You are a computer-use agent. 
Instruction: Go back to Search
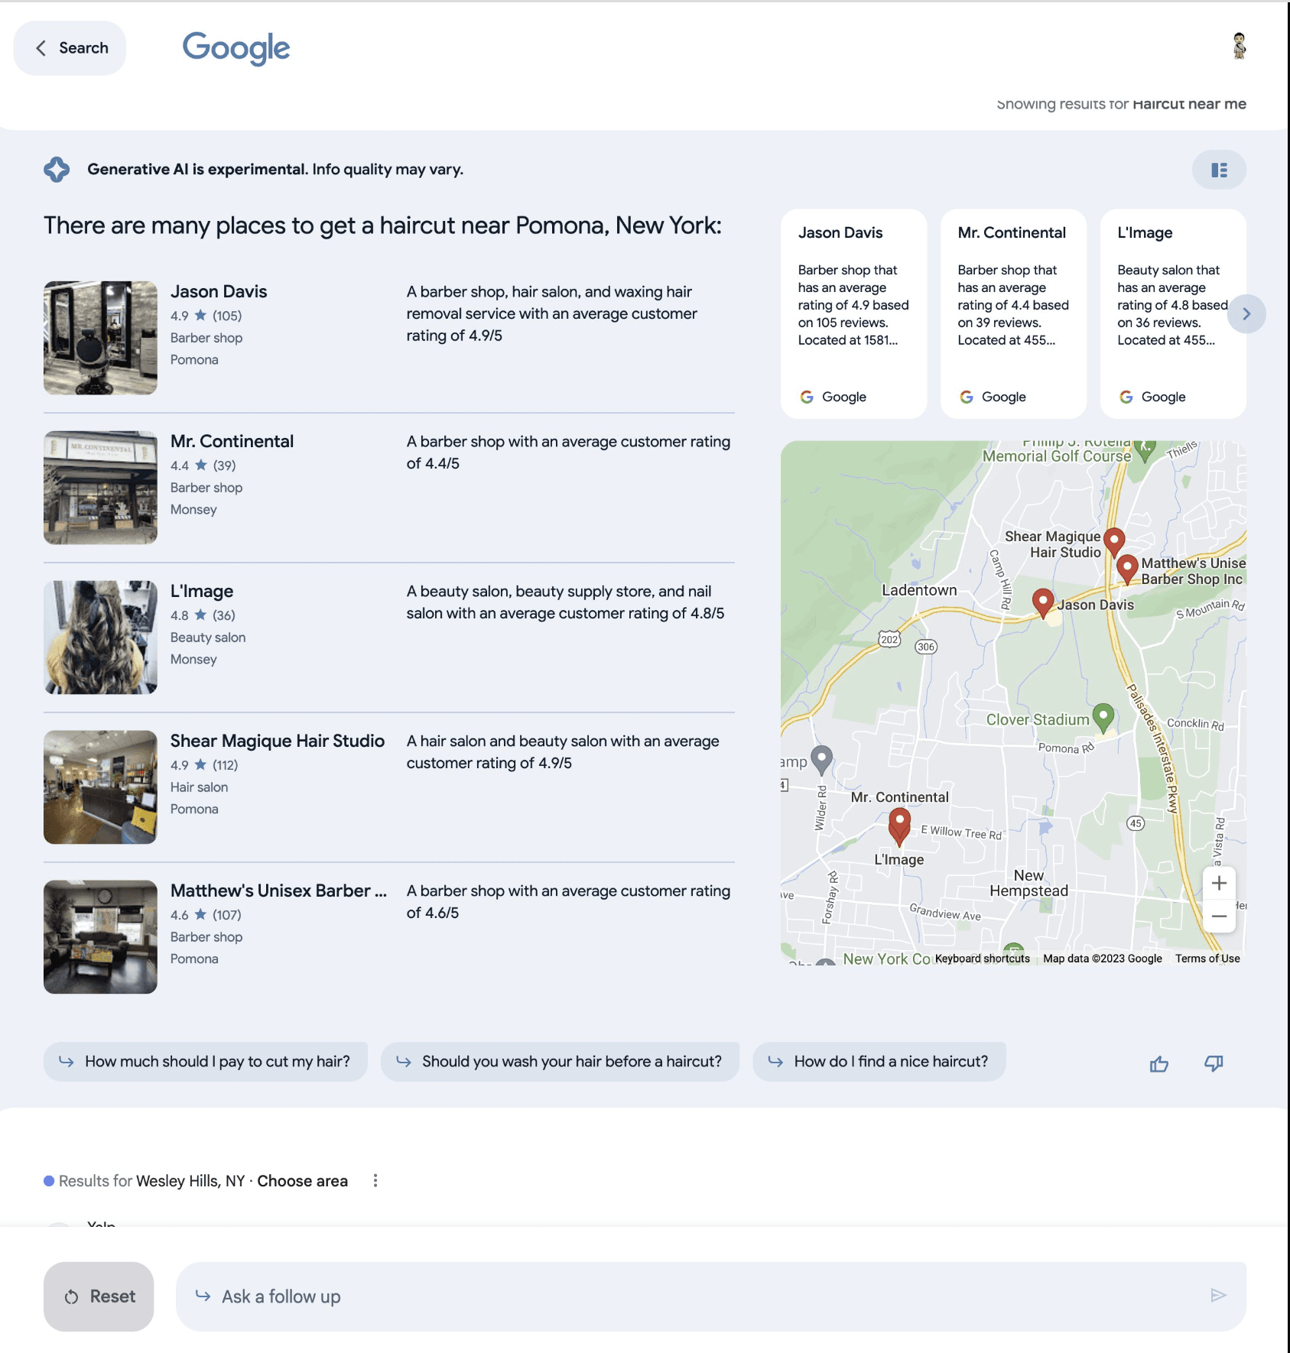click(70, 48)
